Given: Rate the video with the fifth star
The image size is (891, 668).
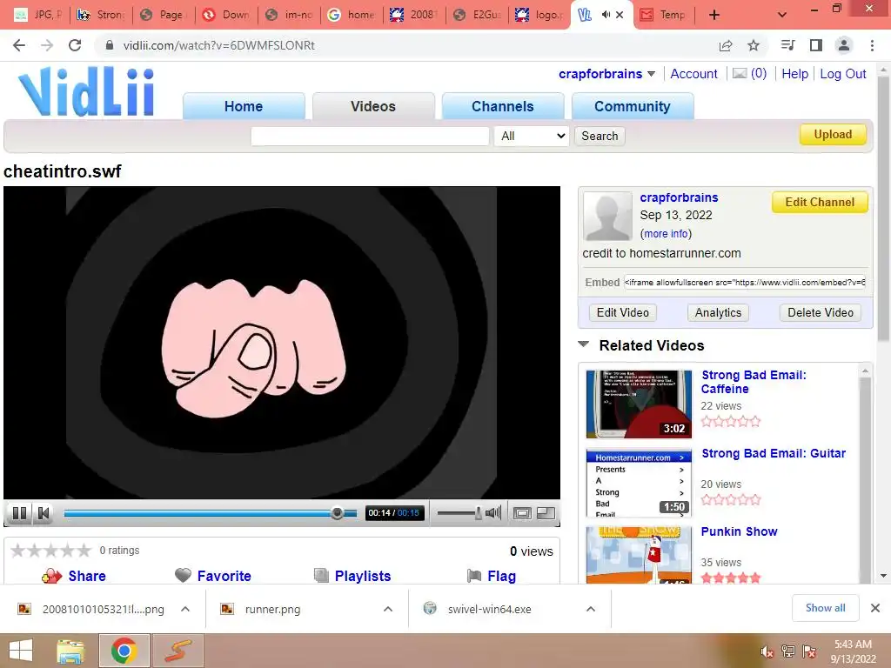Looking at the screenshot, I should [84, 551].
